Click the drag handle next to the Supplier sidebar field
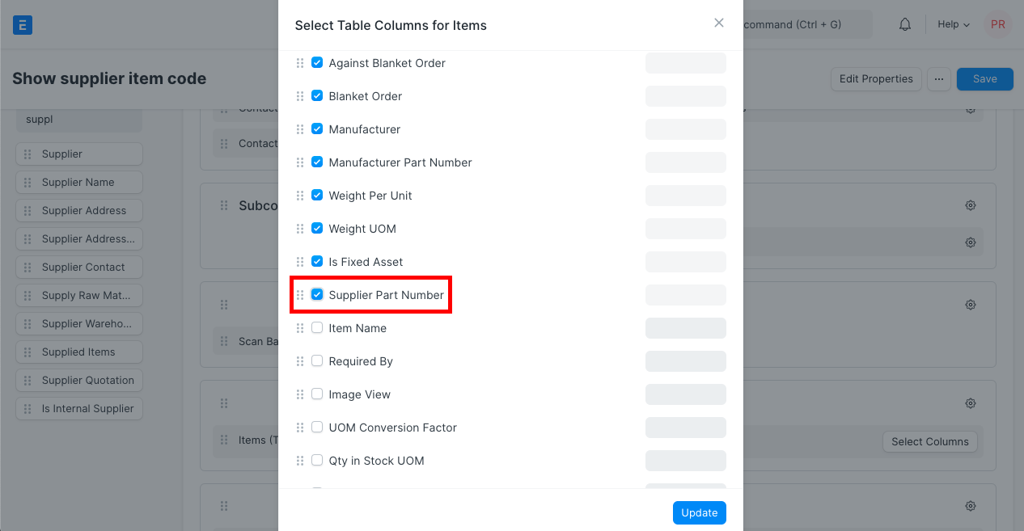 [25, 154]
